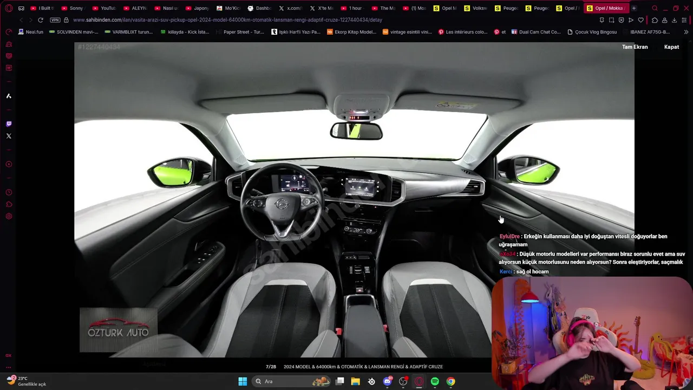
Task: Open the 'VARMBLIXT turun' bookmark
Action: [x=128, y=32]
